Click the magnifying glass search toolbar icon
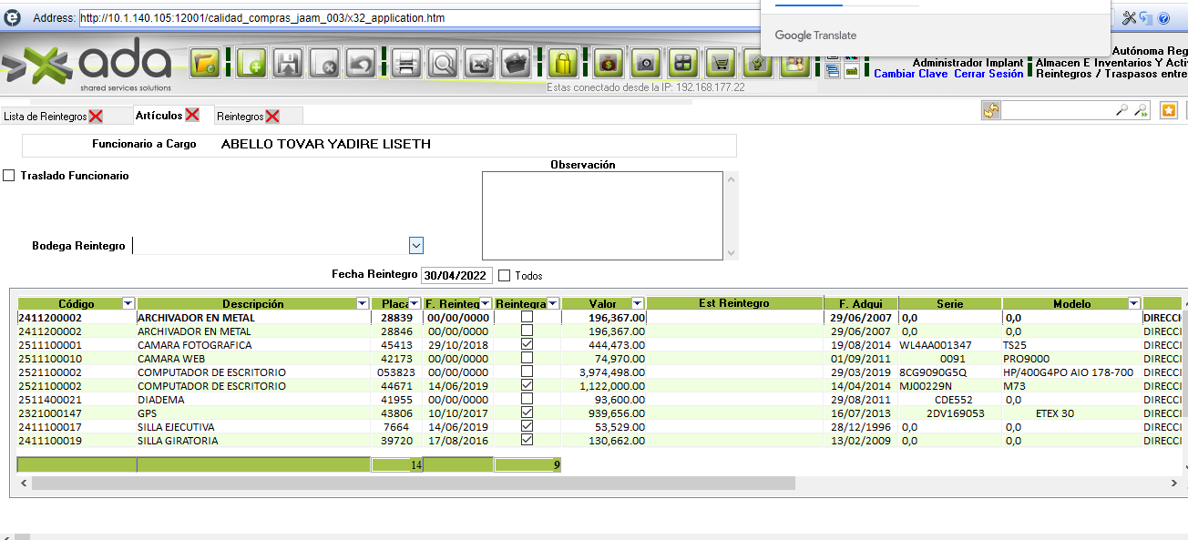Viewport: 1188px width, 540px height. point(444,64)
